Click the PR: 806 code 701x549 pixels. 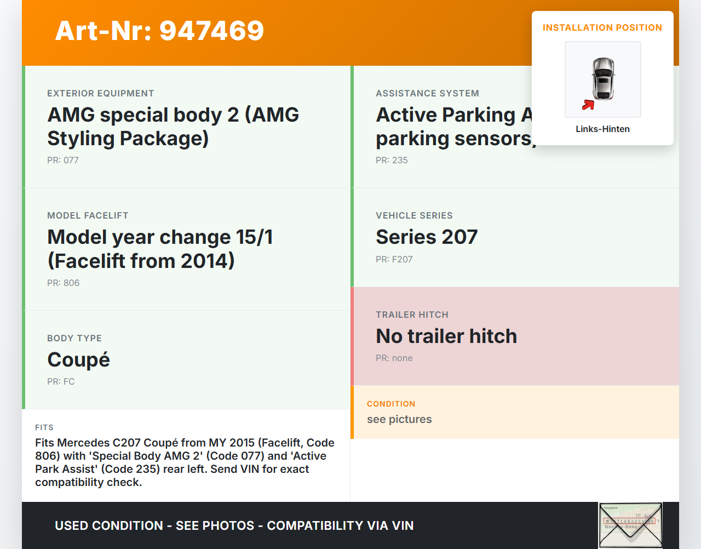click(64, 283)
